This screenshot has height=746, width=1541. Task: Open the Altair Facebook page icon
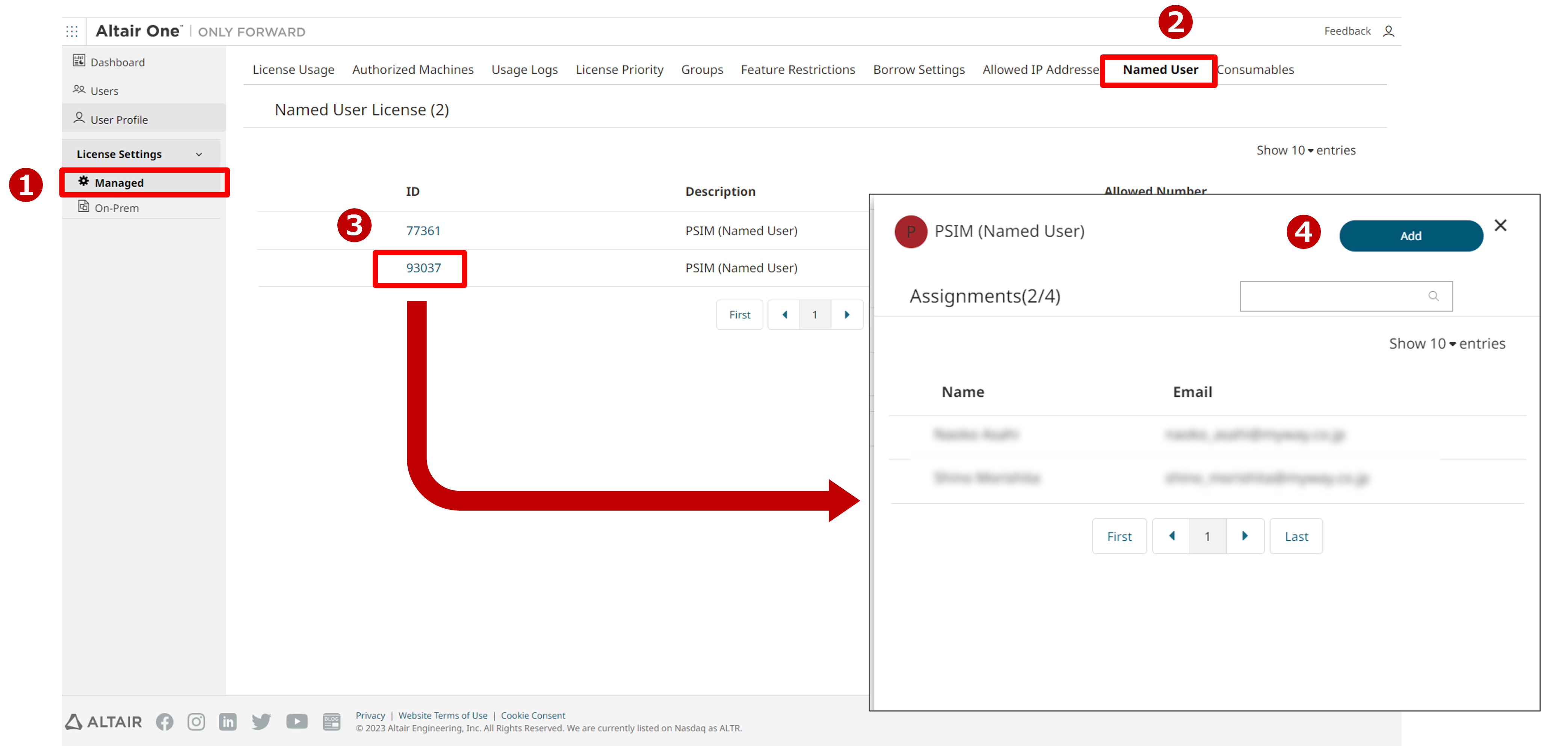coord(165,722)
